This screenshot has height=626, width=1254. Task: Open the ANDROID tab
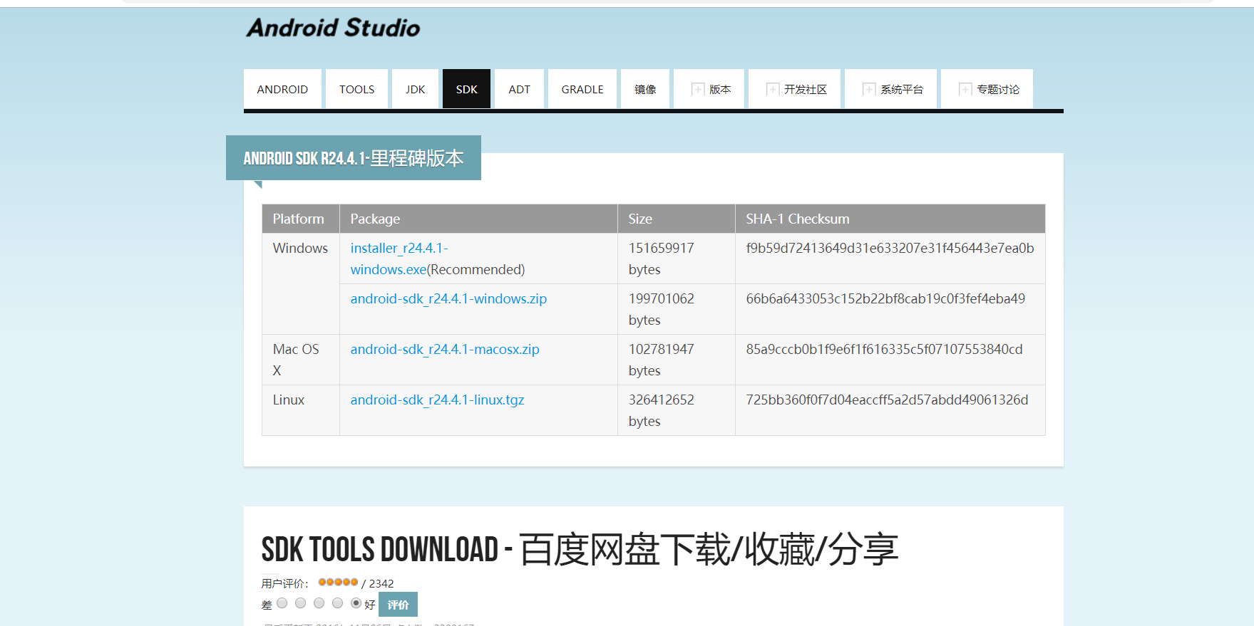(x=282, y=89)
